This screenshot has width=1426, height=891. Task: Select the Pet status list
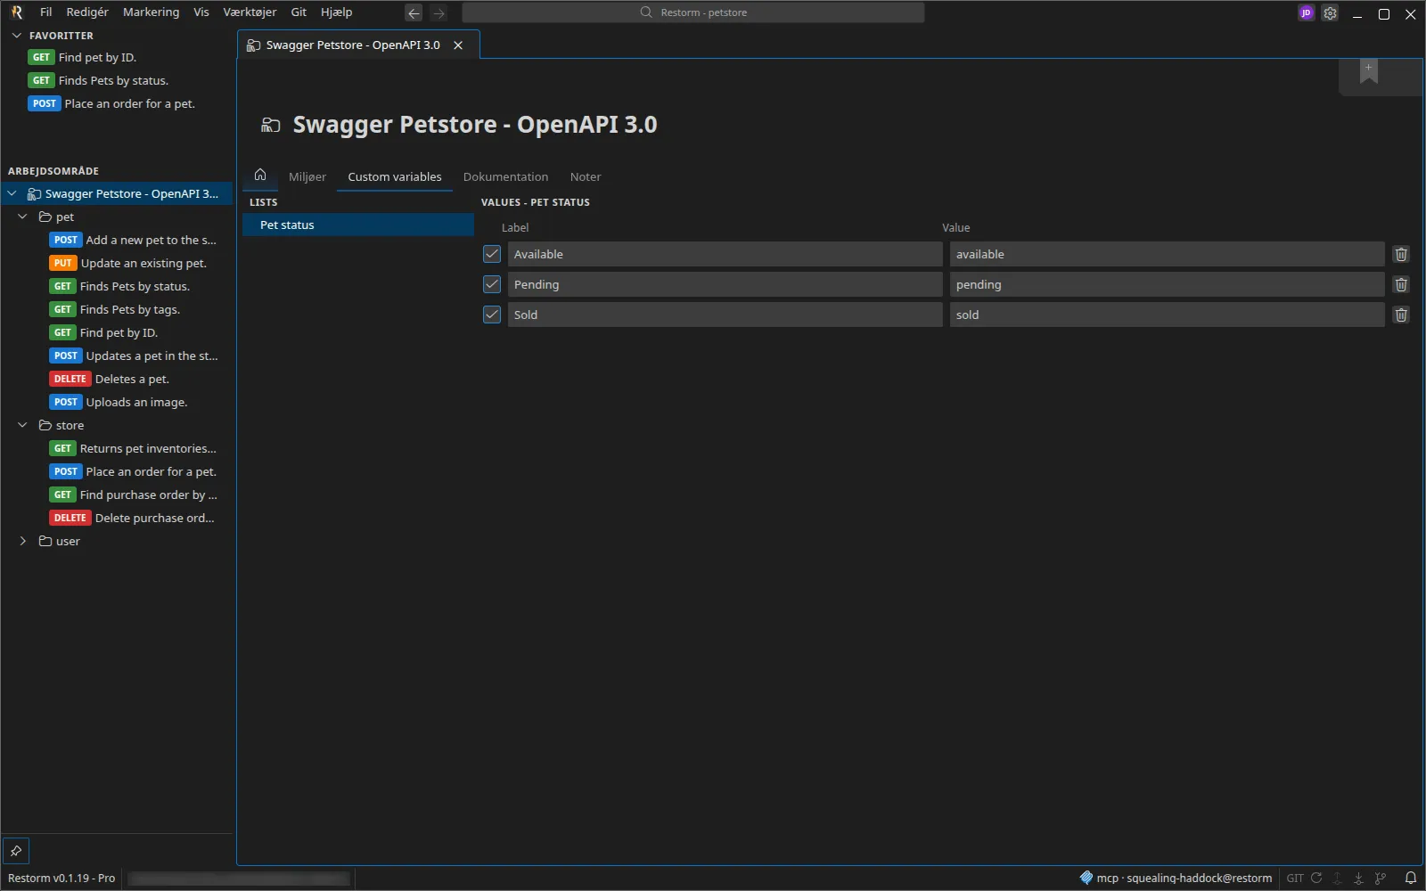point(358,225)
